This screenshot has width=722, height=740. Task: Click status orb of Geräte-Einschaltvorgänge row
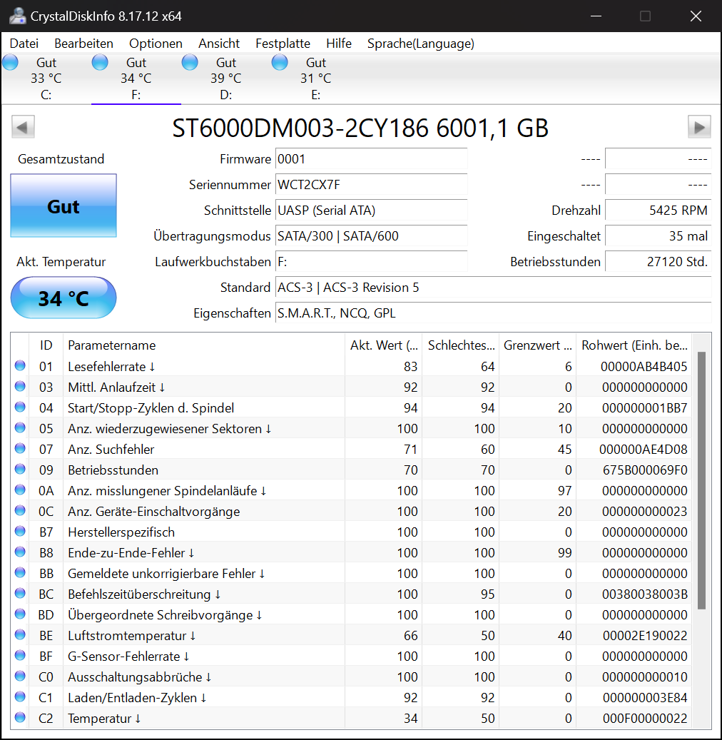point(20,511)
